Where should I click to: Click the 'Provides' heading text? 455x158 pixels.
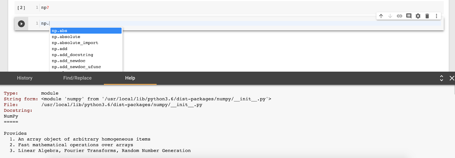(15, 133)
